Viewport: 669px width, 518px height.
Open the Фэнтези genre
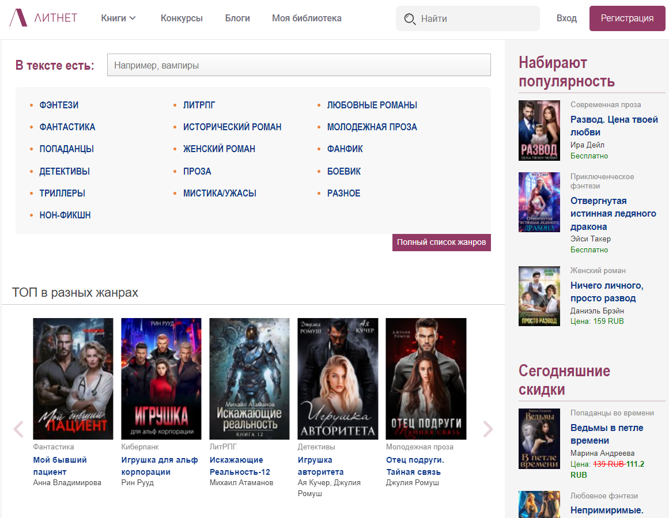pyautogui.click(x=59, y=105)
